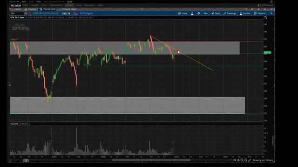
Task: Open the Education main tab
Action: pyautogui.click(x=89, y=5)
